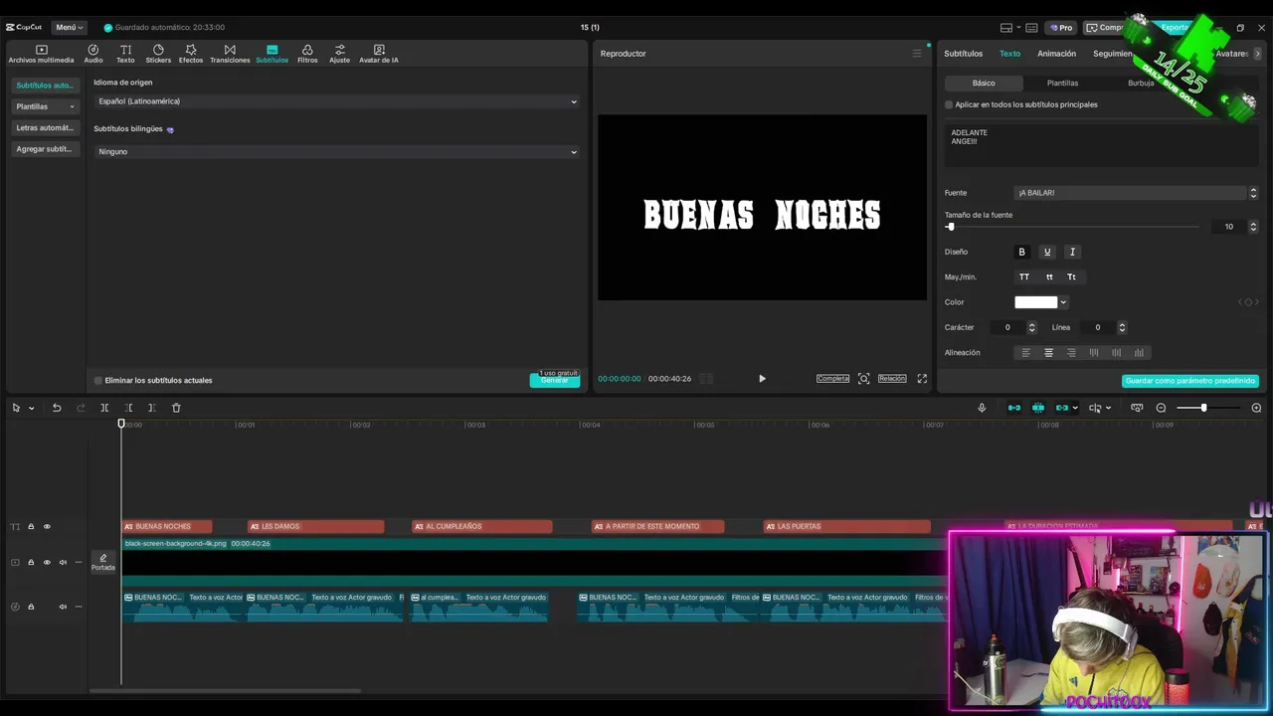Click the Agregar subtítulos sidebar button
Image resolution: width=1273 pixels, height=716 pixels.
click(x=45, y=149)
